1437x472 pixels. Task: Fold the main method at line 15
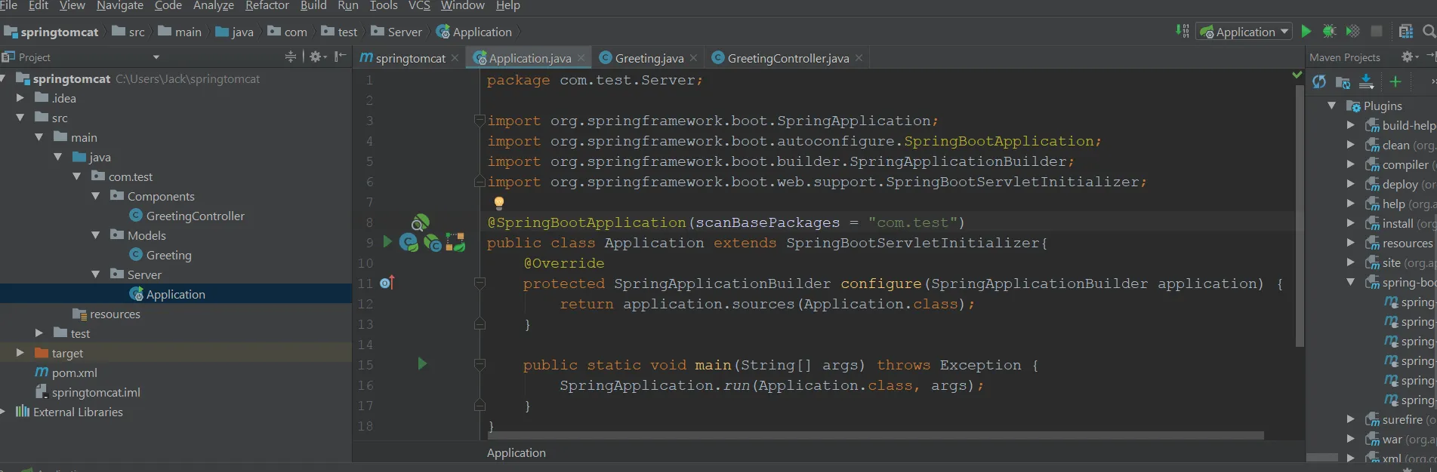480,364
